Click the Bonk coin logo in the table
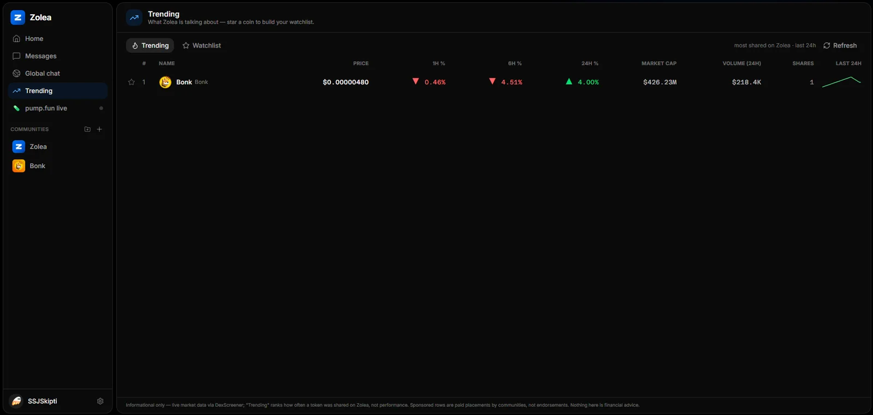The image size is (873, 415). click(165, 82)
